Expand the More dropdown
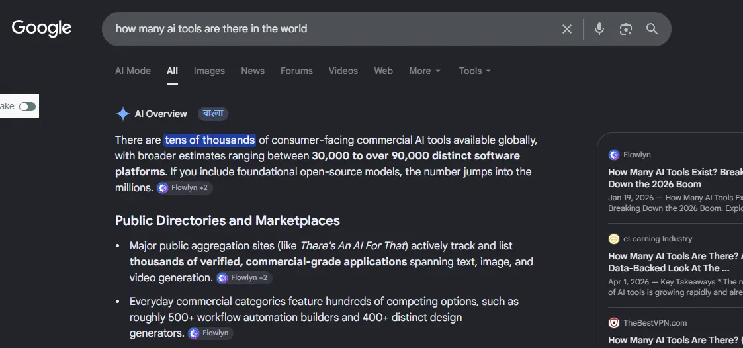The image size is (743, 348). [x=425, y=71]
